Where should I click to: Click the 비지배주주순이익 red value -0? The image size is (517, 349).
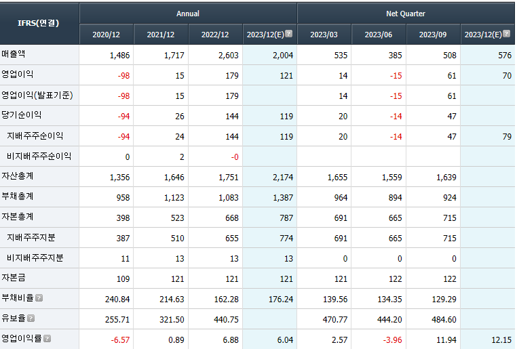(235, 157)
